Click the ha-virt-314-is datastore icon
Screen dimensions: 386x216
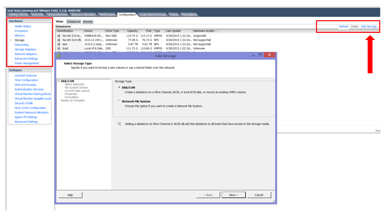[x=59, y=35]
